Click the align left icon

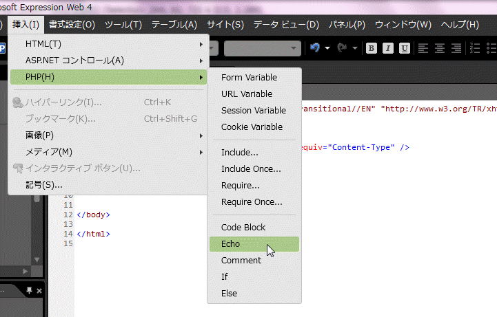click(x=423, y=48)
